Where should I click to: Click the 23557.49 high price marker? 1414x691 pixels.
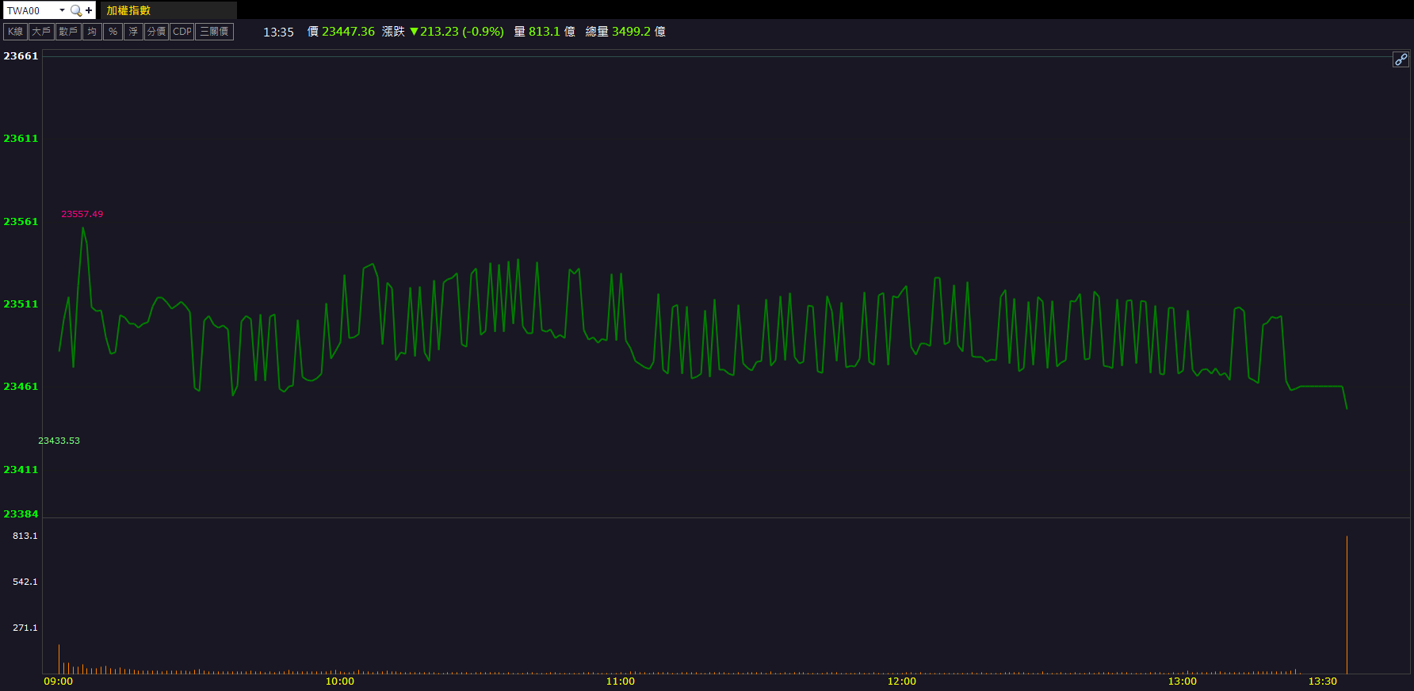click(82, 214)
